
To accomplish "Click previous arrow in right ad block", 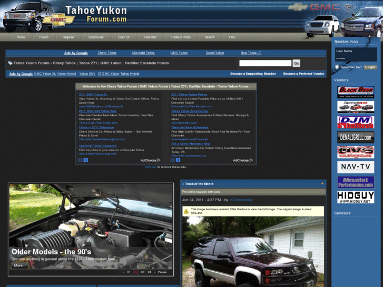I will coord(173,160).
